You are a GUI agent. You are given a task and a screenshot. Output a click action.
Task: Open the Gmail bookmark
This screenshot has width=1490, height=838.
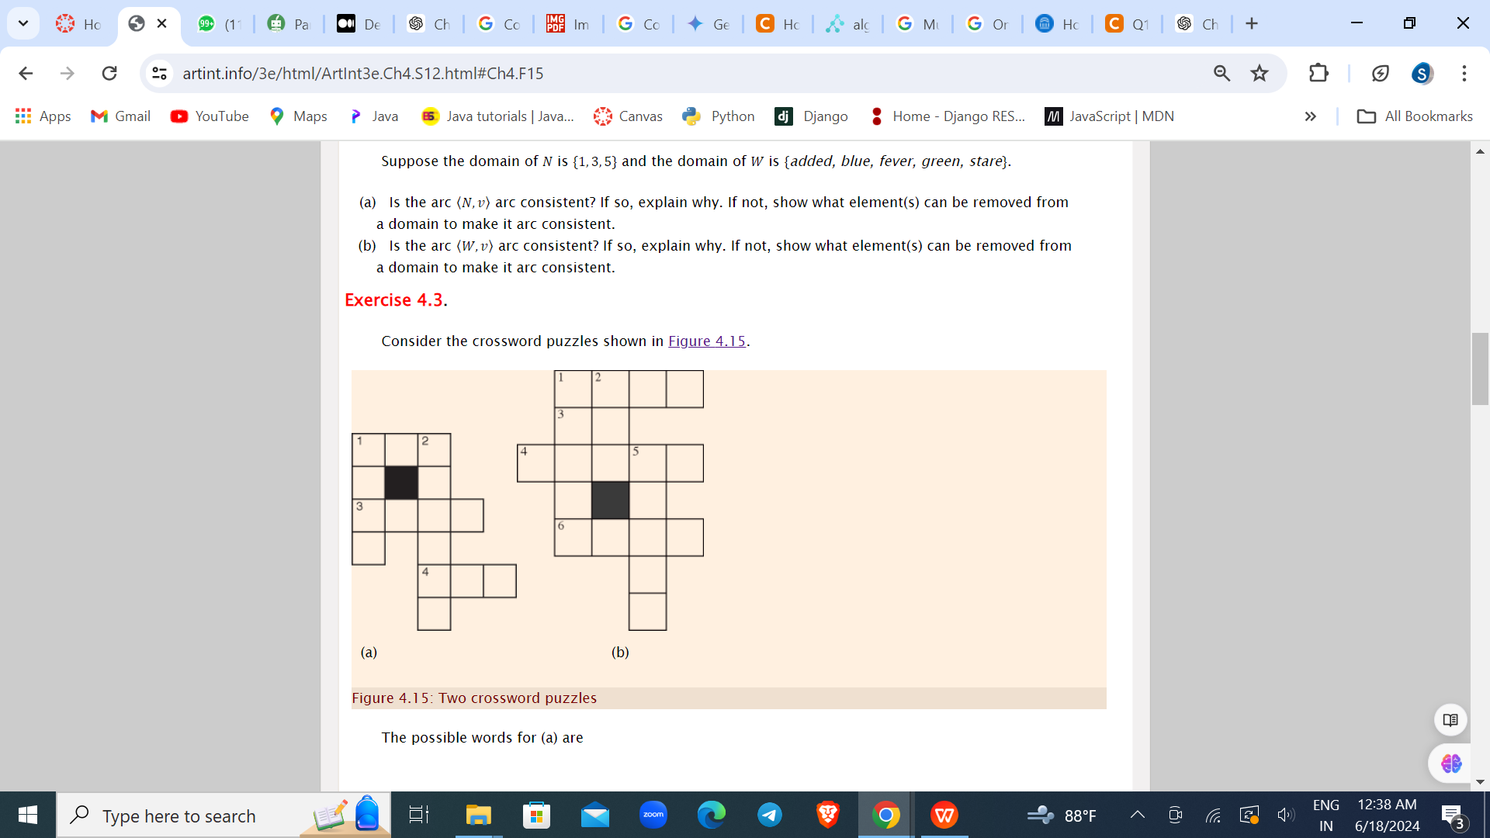pyautogui.click(x=120, y=116)
